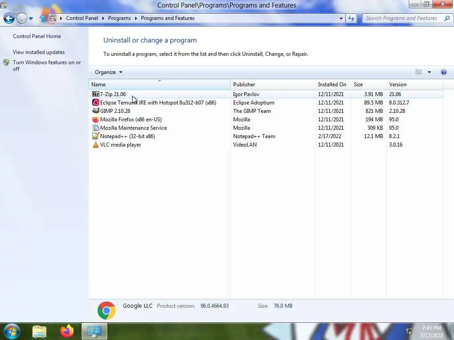Select the 7-Zip 21.06 entry
The width and height of the screenshot is (454, 340).
pos(266,94)
